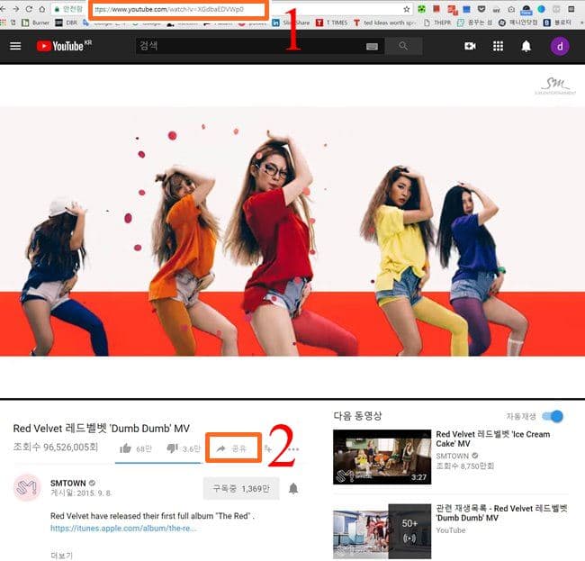Click the video title 'Dumb Dumb' MV text
Viewport: 585px width, 561px height.
click(102, 428)
